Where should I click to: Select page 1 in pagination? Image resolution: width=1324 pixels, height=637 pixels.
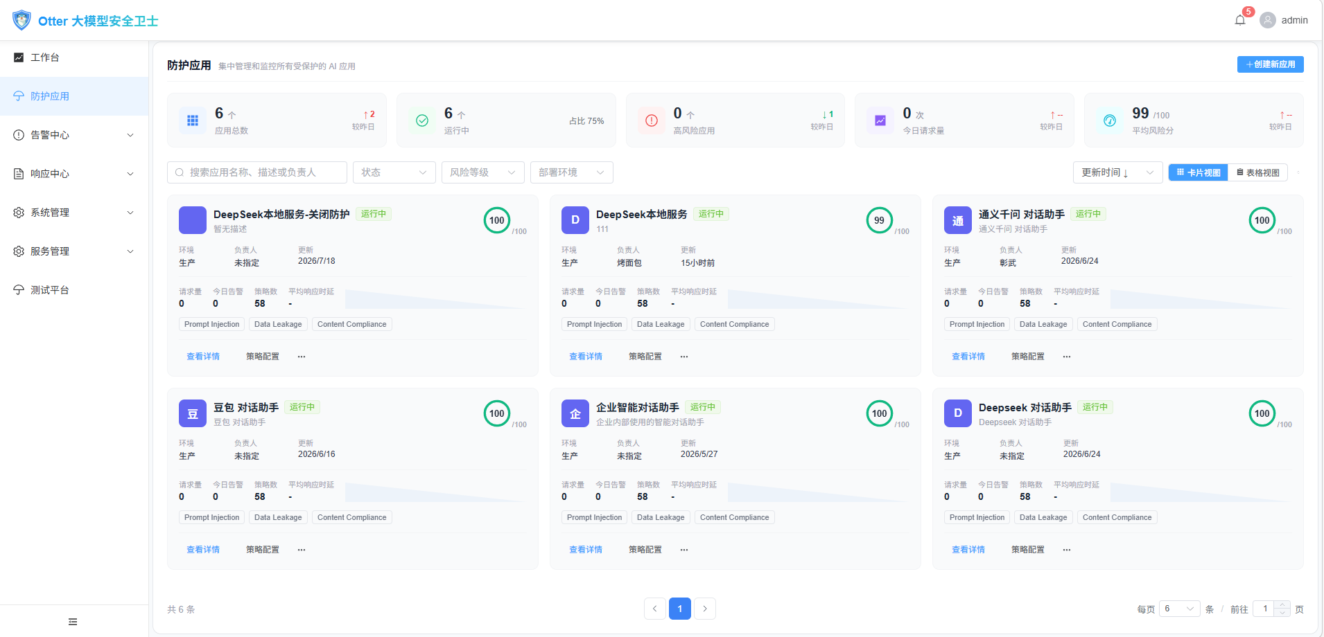pyautogui.click(x=680, y=609)
